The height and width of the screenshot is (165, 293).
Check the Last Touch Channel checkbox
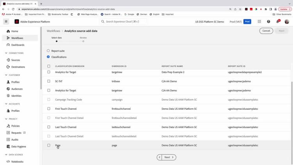49,127
